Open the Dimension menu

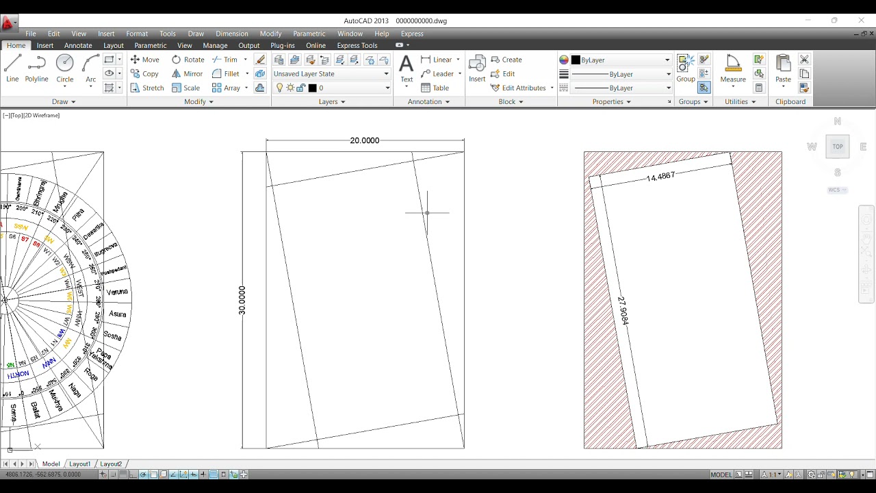coord(232,34)
